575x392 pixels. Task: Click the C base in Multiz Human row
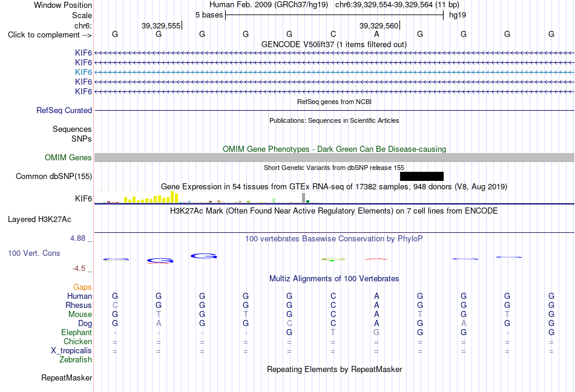tap(333, 296)
